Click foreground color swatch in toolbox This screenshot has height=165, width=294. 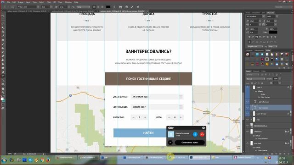2,99
